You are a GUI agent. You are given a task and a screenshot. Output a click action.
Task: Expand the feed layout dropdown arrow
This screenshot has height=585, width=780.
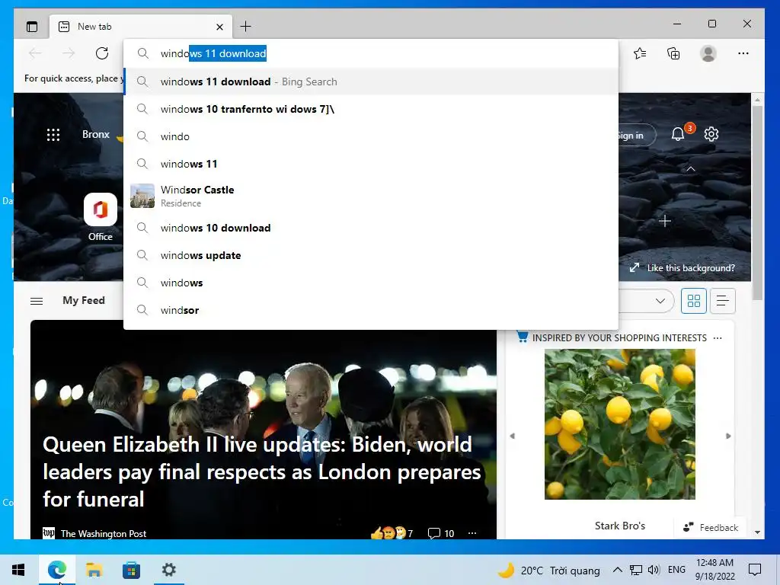pyautogui.click(x=660, y=301)
